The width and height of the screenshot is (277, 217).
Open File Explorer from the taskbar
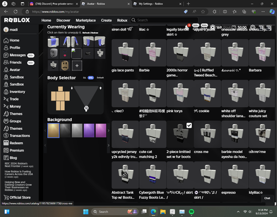(163, 211)
